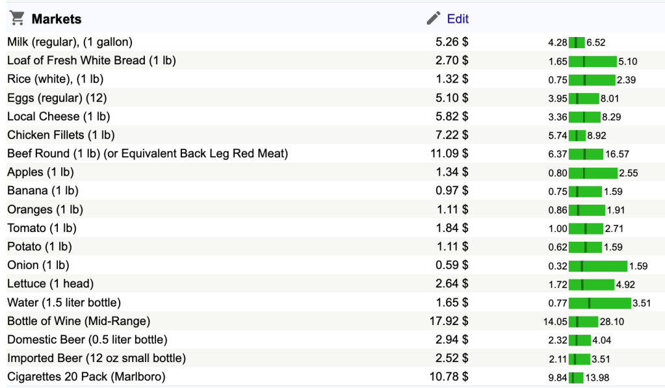Screen dimensions: 665x388
Task: Click the green range bar for Onion
Action: (597, 266)
